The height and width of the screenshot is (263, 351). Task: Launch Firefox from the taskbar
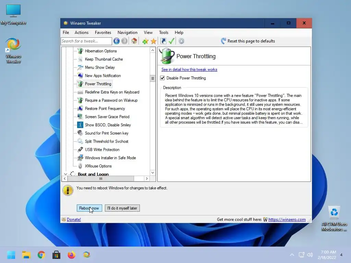(x=71, y=255)
